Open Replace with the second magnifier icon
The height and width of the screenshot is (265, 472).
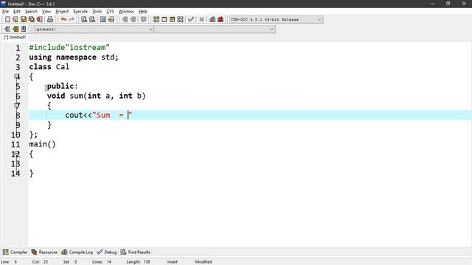pos(92,20)
